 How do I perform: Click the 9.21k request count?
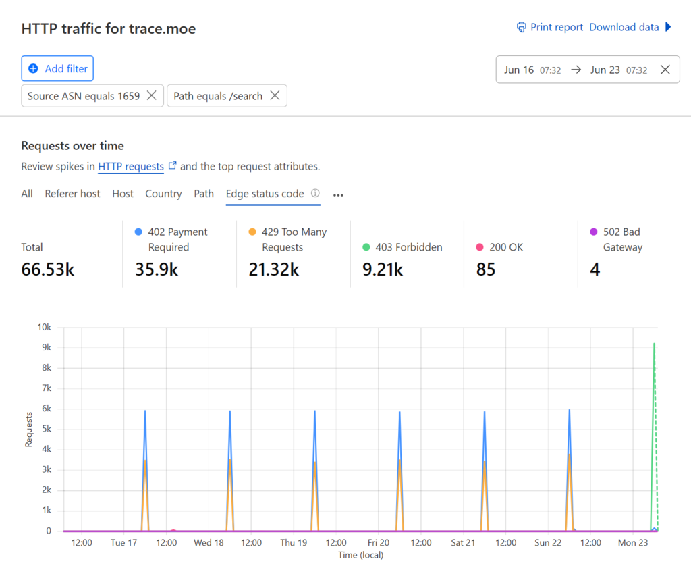point(383,269)
